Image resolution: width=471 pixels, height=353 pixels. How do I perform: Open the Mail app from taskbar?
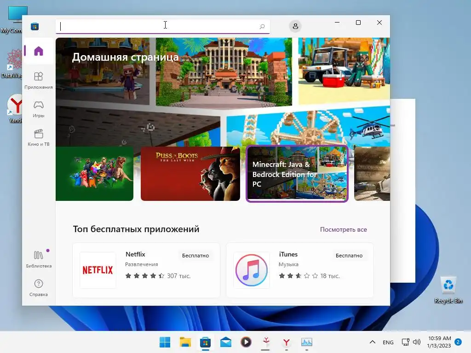coord(225,342)
